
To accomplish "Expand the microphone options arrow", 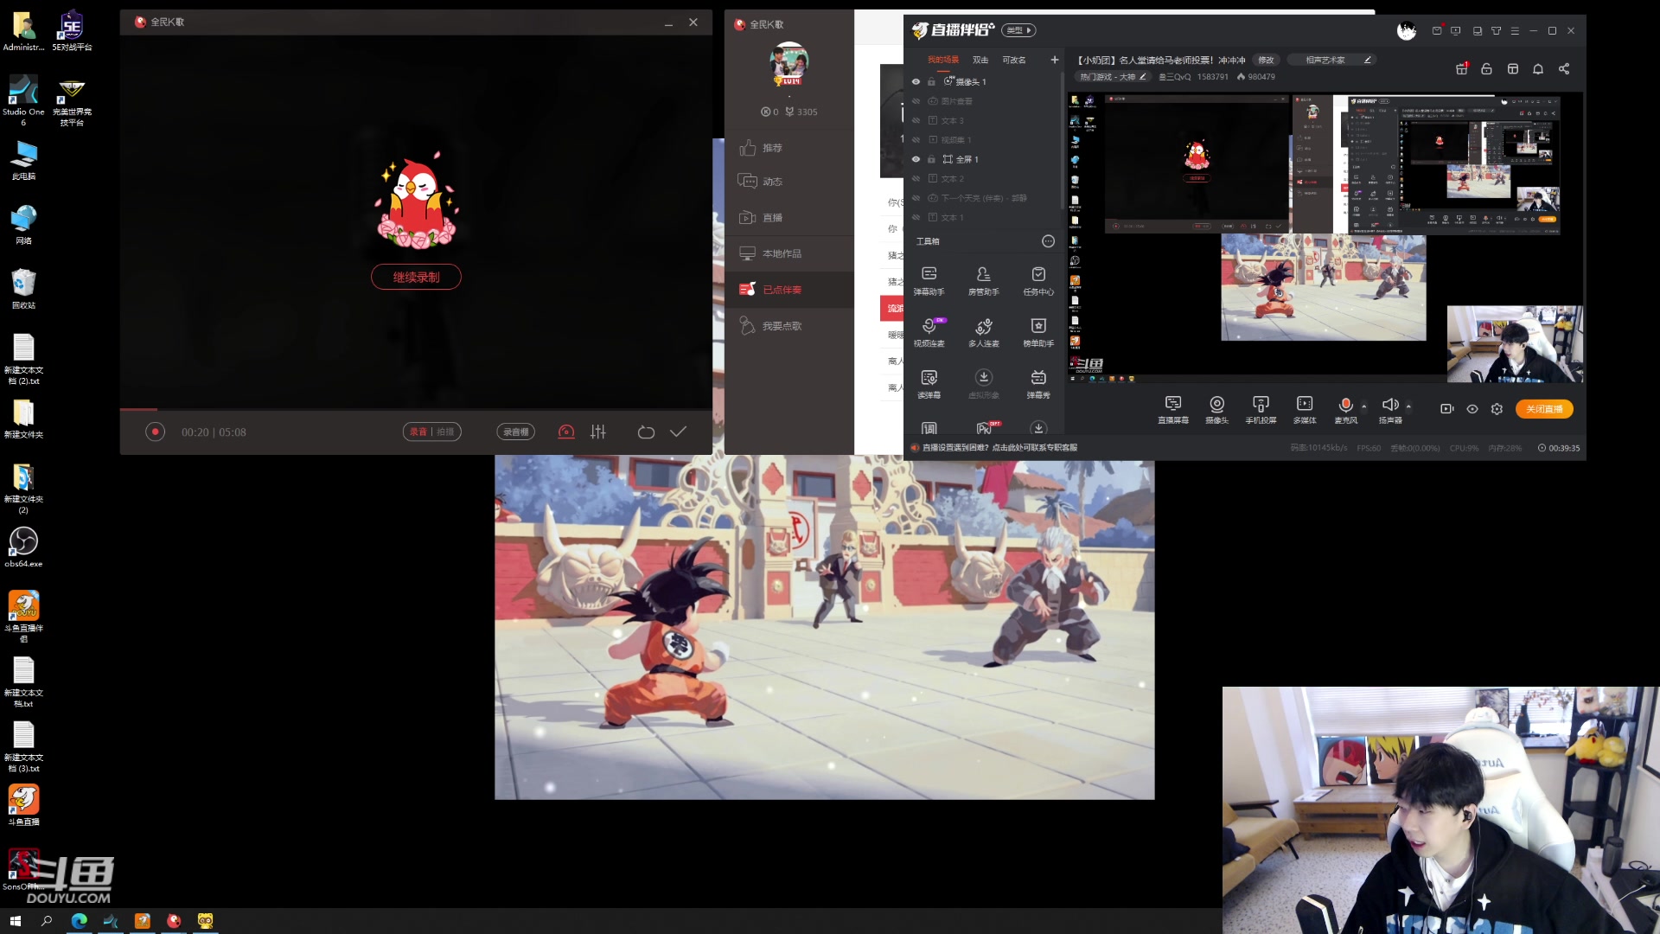I will tap(1364, 406).
